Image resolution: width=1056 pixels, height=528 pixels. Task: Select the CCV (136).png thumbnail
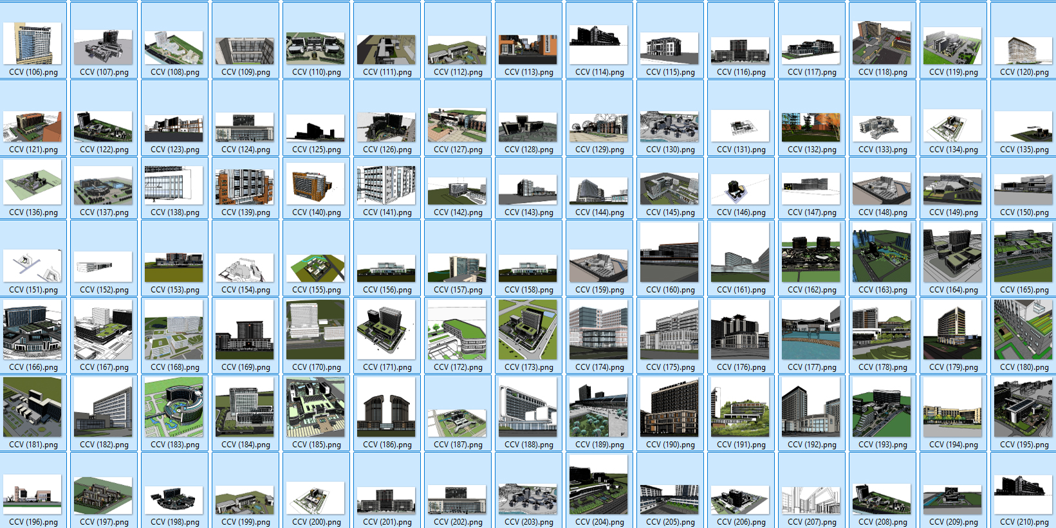tap(32, 182)
